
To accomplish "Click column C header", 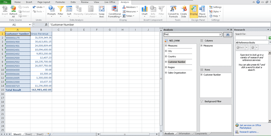I will pos(59,30).
